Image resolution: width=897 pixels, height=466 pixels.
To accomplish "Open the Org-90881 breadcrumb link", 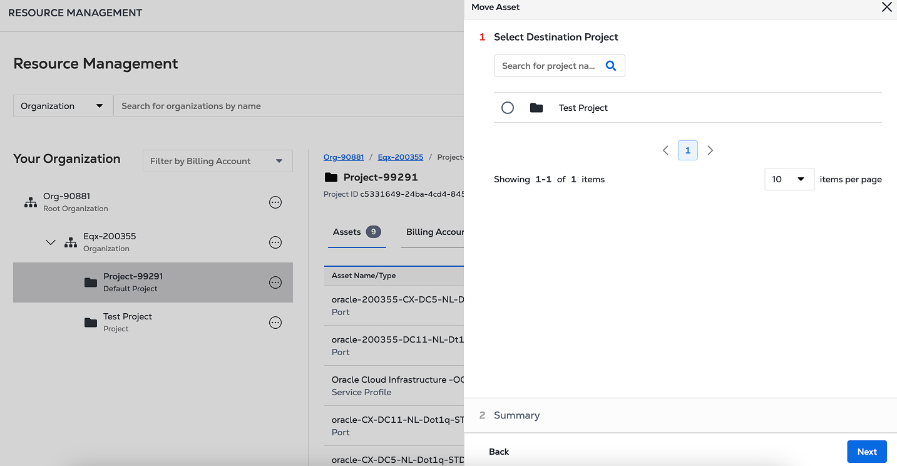I will tap(344, 157).
